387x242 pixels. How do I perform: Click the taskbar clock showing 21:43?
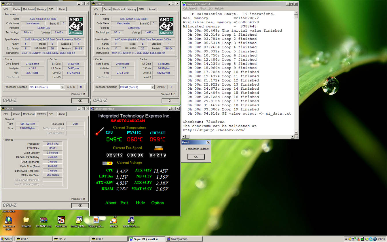point(381,239)
